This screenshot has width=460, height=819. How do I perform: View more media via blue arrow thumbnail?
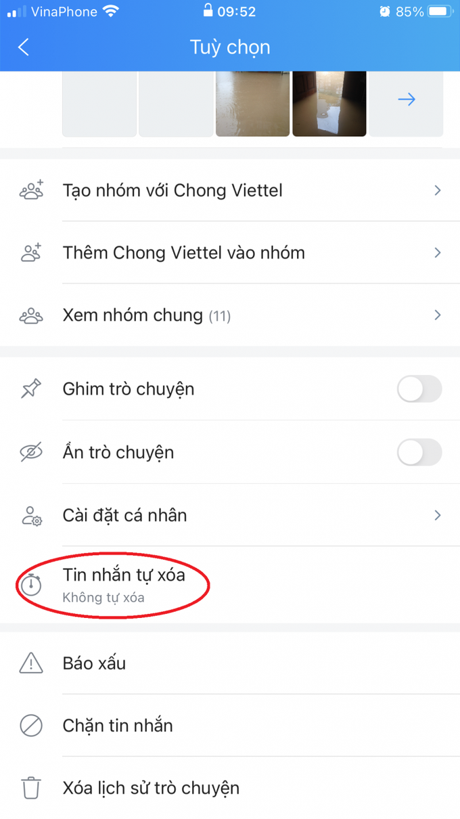click(x=407, y=99)
